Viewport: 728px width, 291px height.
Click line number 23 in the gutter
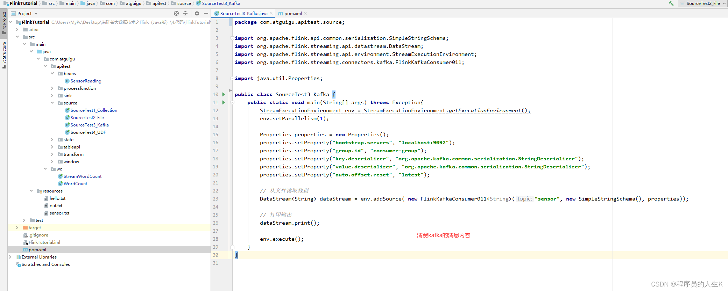tap(215, 199)
